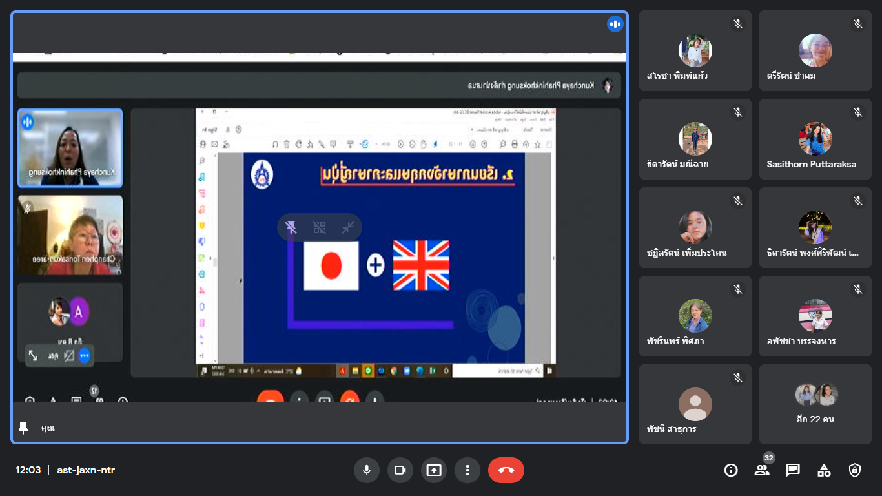Click the crossed-out camera icon in the mirrored self-view bar

point(69,355)
